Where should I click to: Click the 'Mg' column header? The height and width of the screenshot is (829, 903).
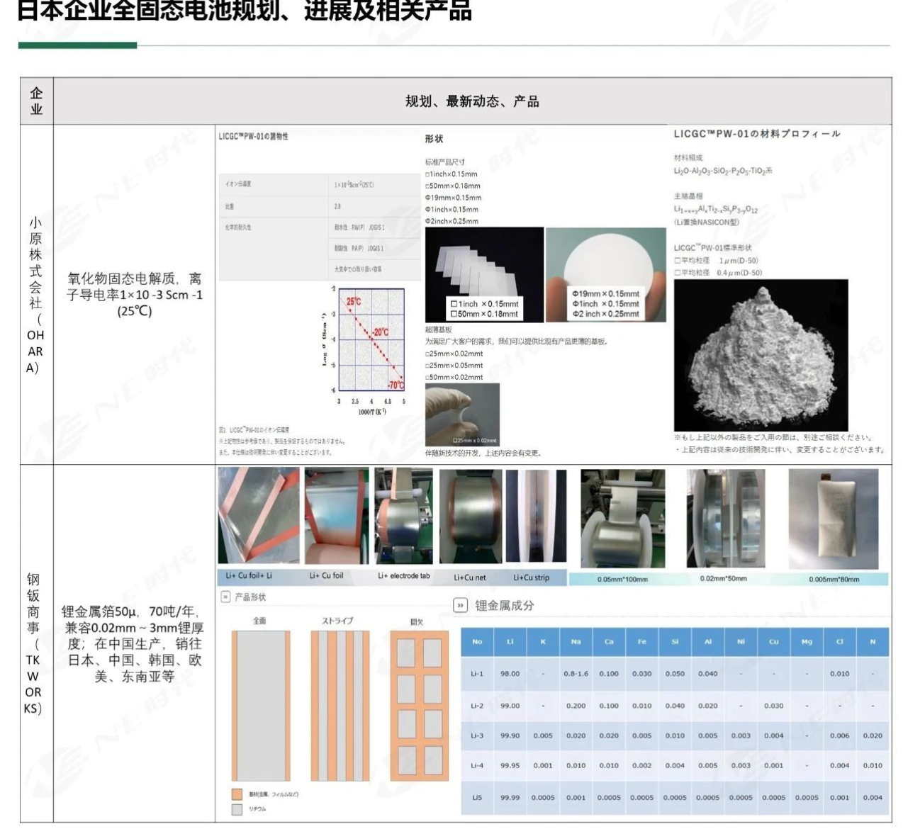coord(807,642)
